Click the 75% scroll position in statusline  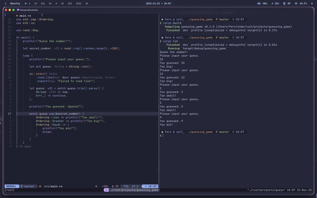(126, 186)
